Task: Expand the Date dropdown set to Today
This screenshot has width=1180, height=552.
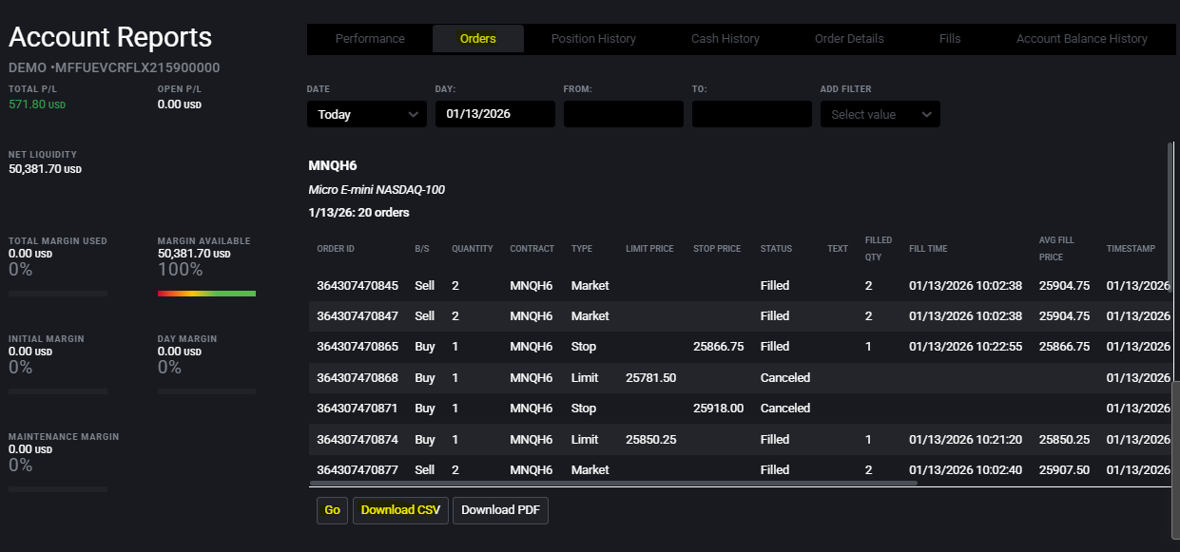Action: pos(366,114)
